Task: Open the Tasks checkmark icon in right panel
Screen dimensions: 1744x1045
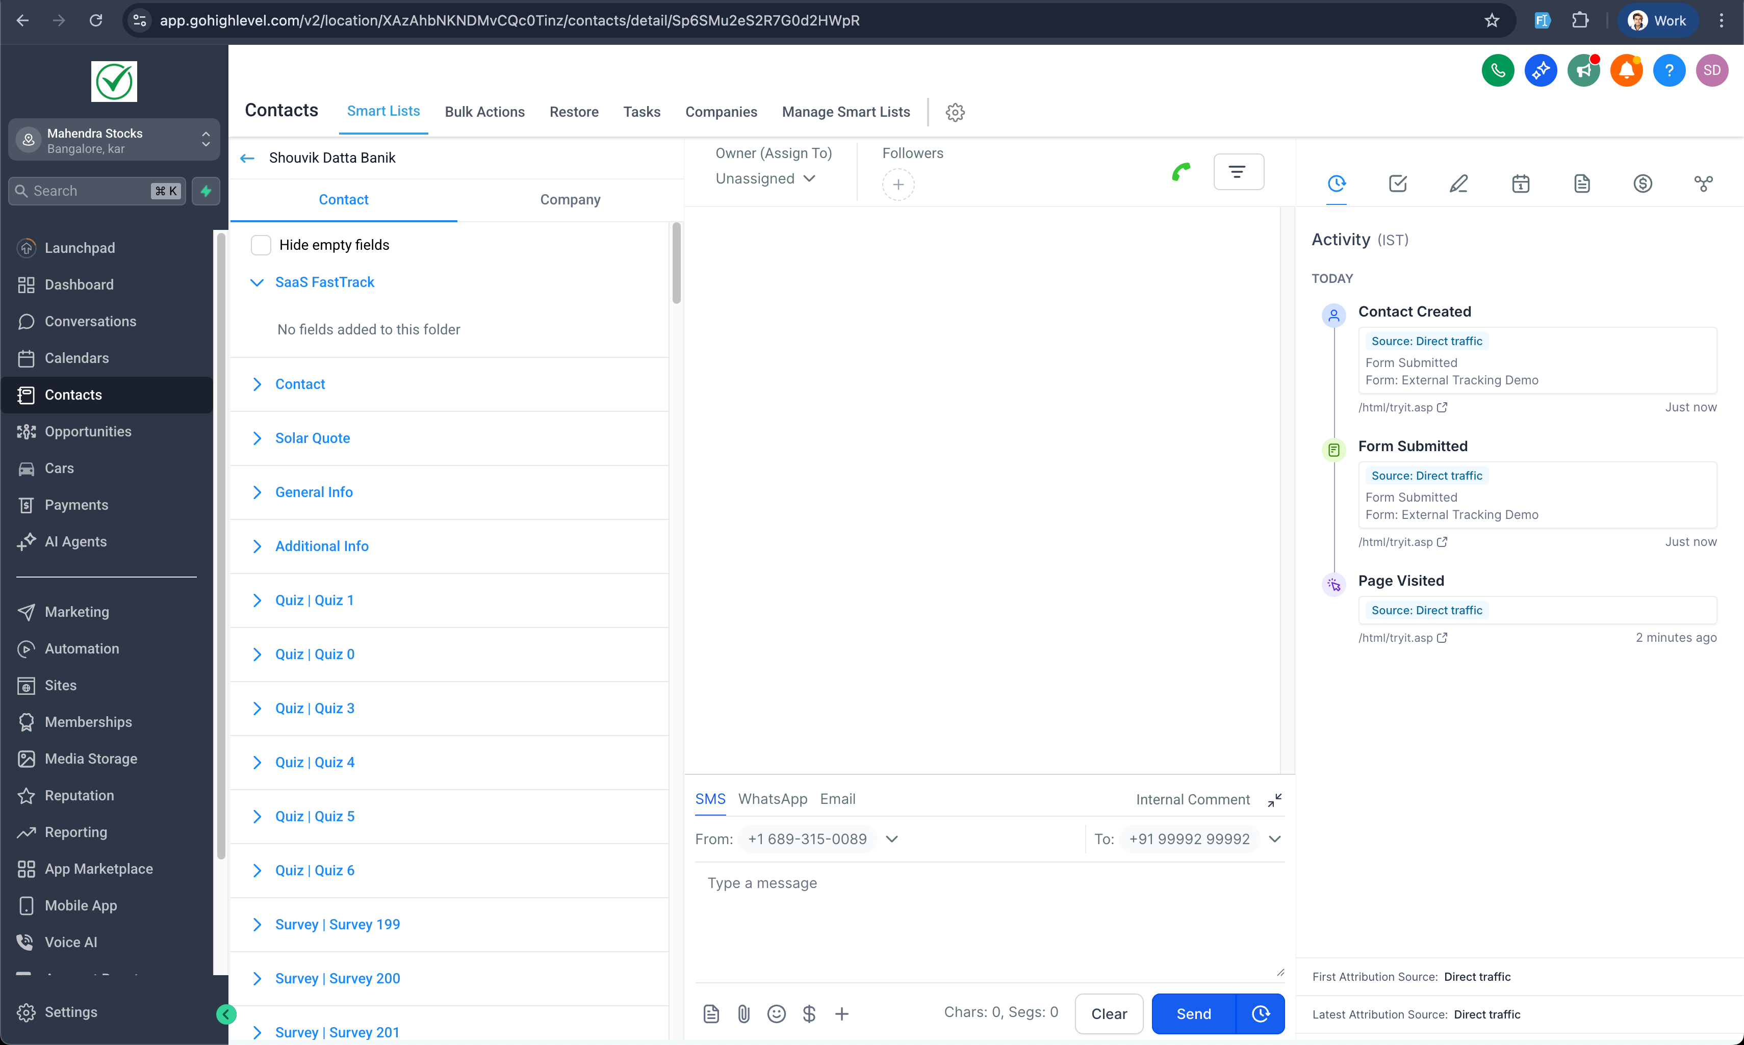Action: pyautogui.click(x=1397, y=184)
